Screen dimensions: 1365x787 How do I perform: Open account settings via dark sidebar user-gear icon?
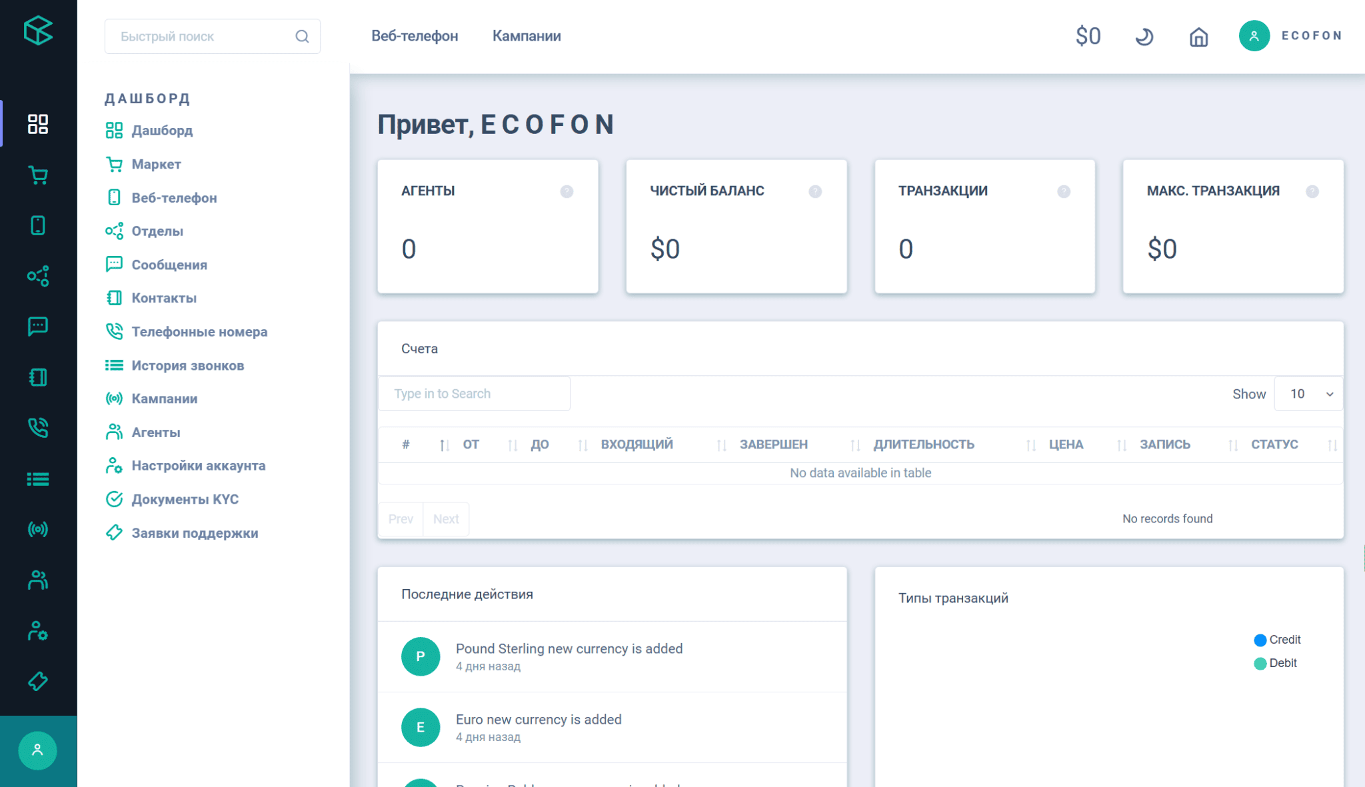[x=38, y=630]
